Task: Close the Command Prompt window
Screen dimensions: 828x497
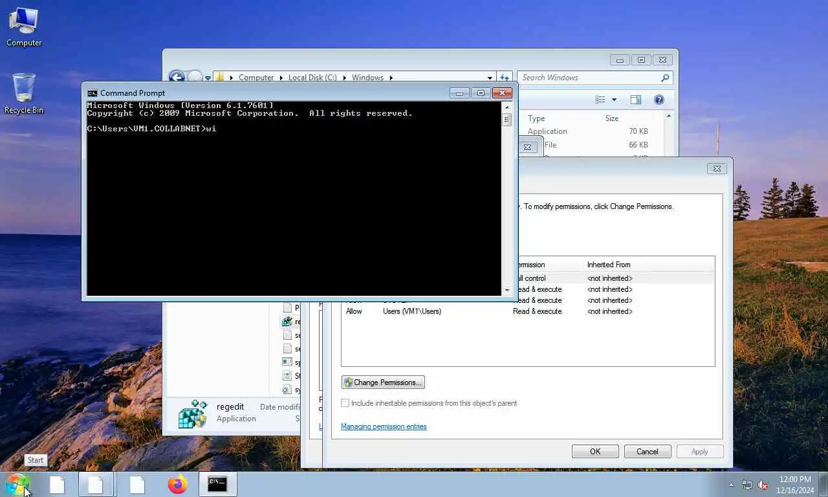Action: click(502, 93)
